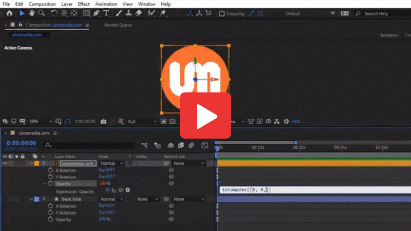Open the Composition menu

tap(42, 4)
